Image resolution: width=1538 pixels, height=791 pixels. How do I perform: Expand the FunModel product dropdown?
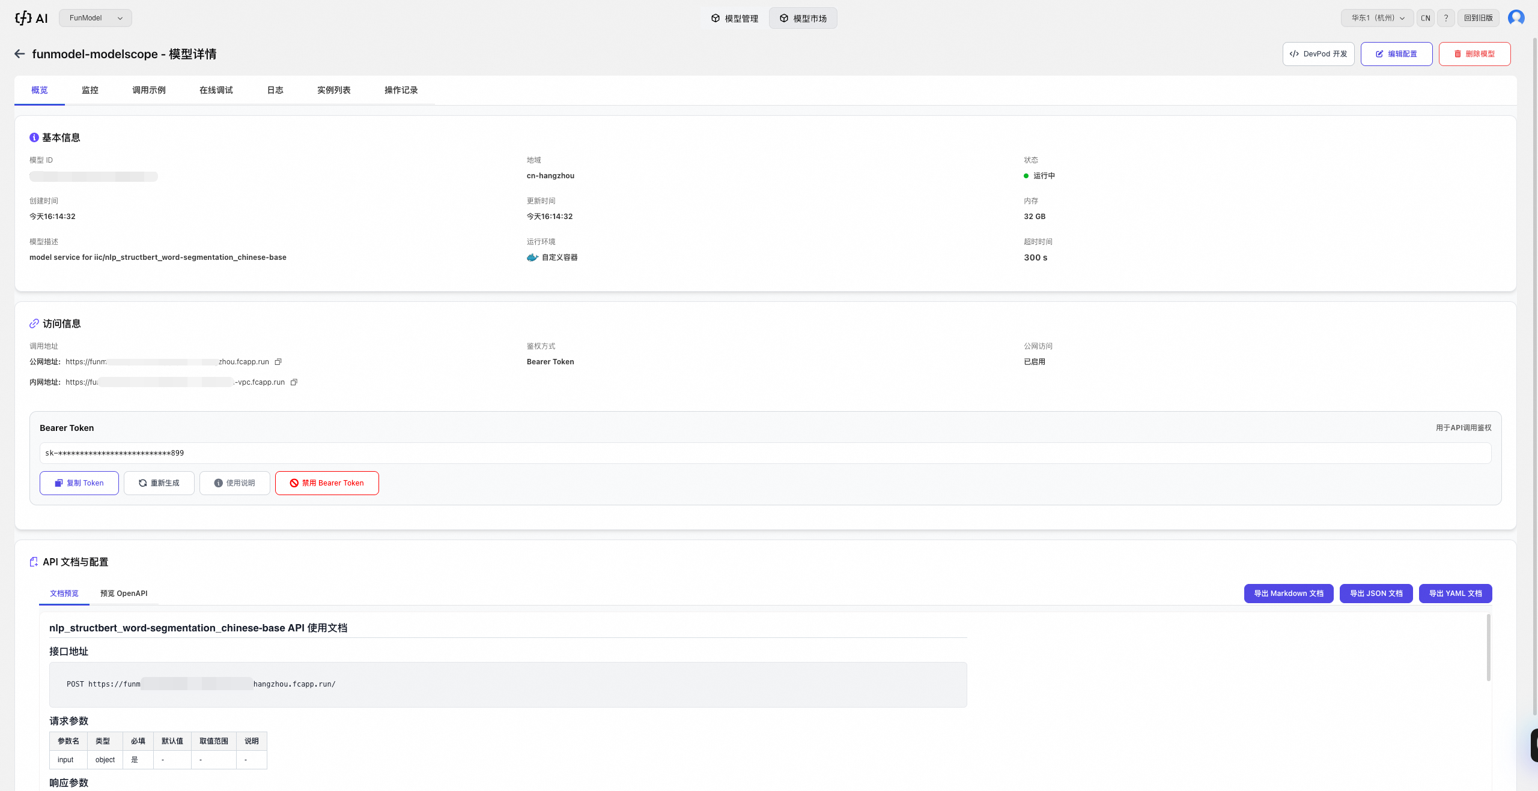pyautogui.click(x=96, y=18)
